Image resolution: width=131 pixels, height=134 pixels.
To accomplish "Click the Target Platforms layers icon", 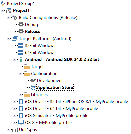I will tap(15, 38).
